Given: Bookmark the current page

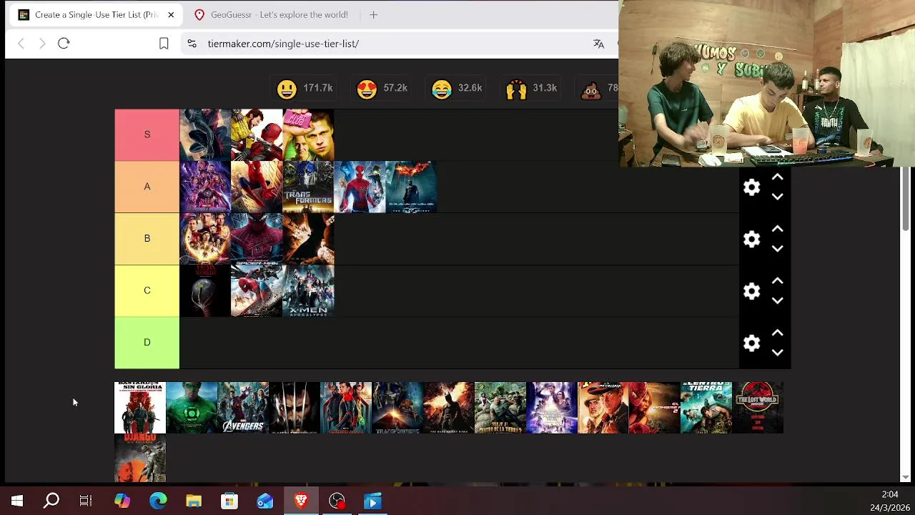Looking at the screenshot, I should click(x=164, y=44).
